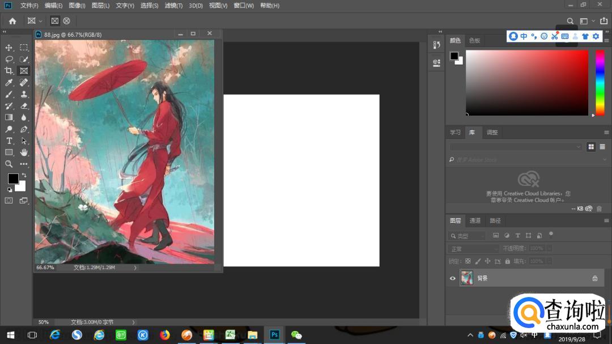Open the 文件(F) menu

click(x=29, y=6)
